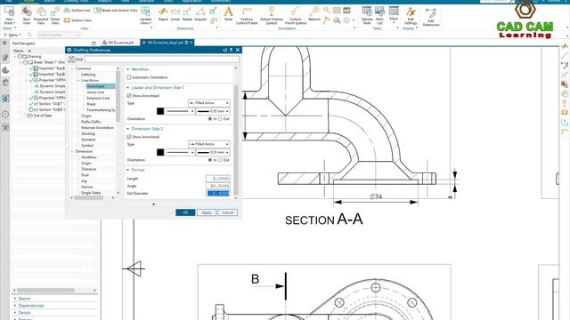Click the Dimension Side 2 color swatch
The width and height of the screenshot is (570, 320).
(x=160, y=152)
